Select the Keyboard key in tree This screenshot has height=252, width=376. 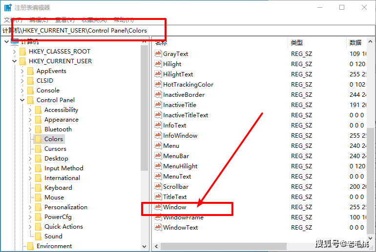click(58, 187)
